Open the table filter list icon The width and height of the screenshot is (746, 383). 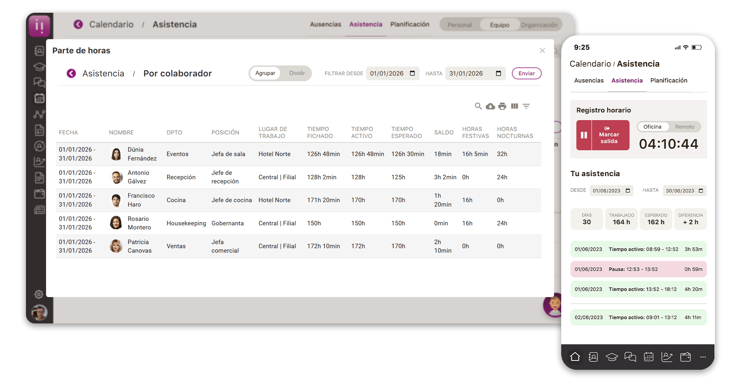pyautogui.click(x=526, y=106)
